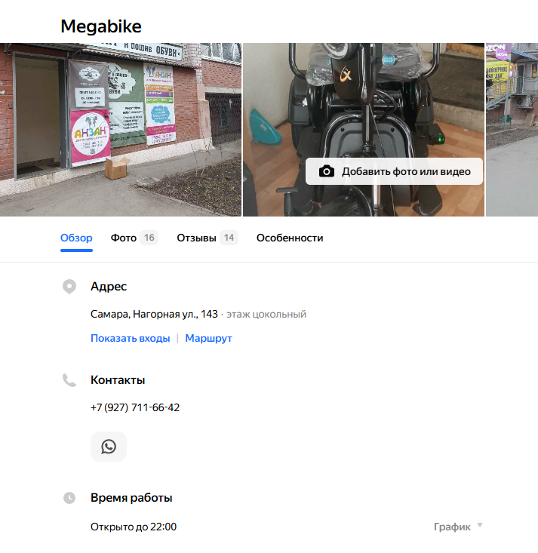Click the Контакты section heading
The width and height of the screenshot is (538, 553).
point(118,380)
